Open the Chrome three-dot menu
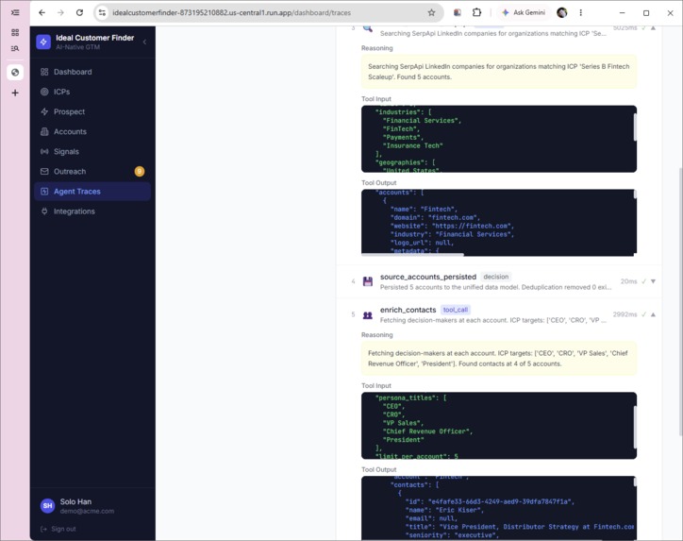This screenshot has width=683, height=541. (580, 12)
